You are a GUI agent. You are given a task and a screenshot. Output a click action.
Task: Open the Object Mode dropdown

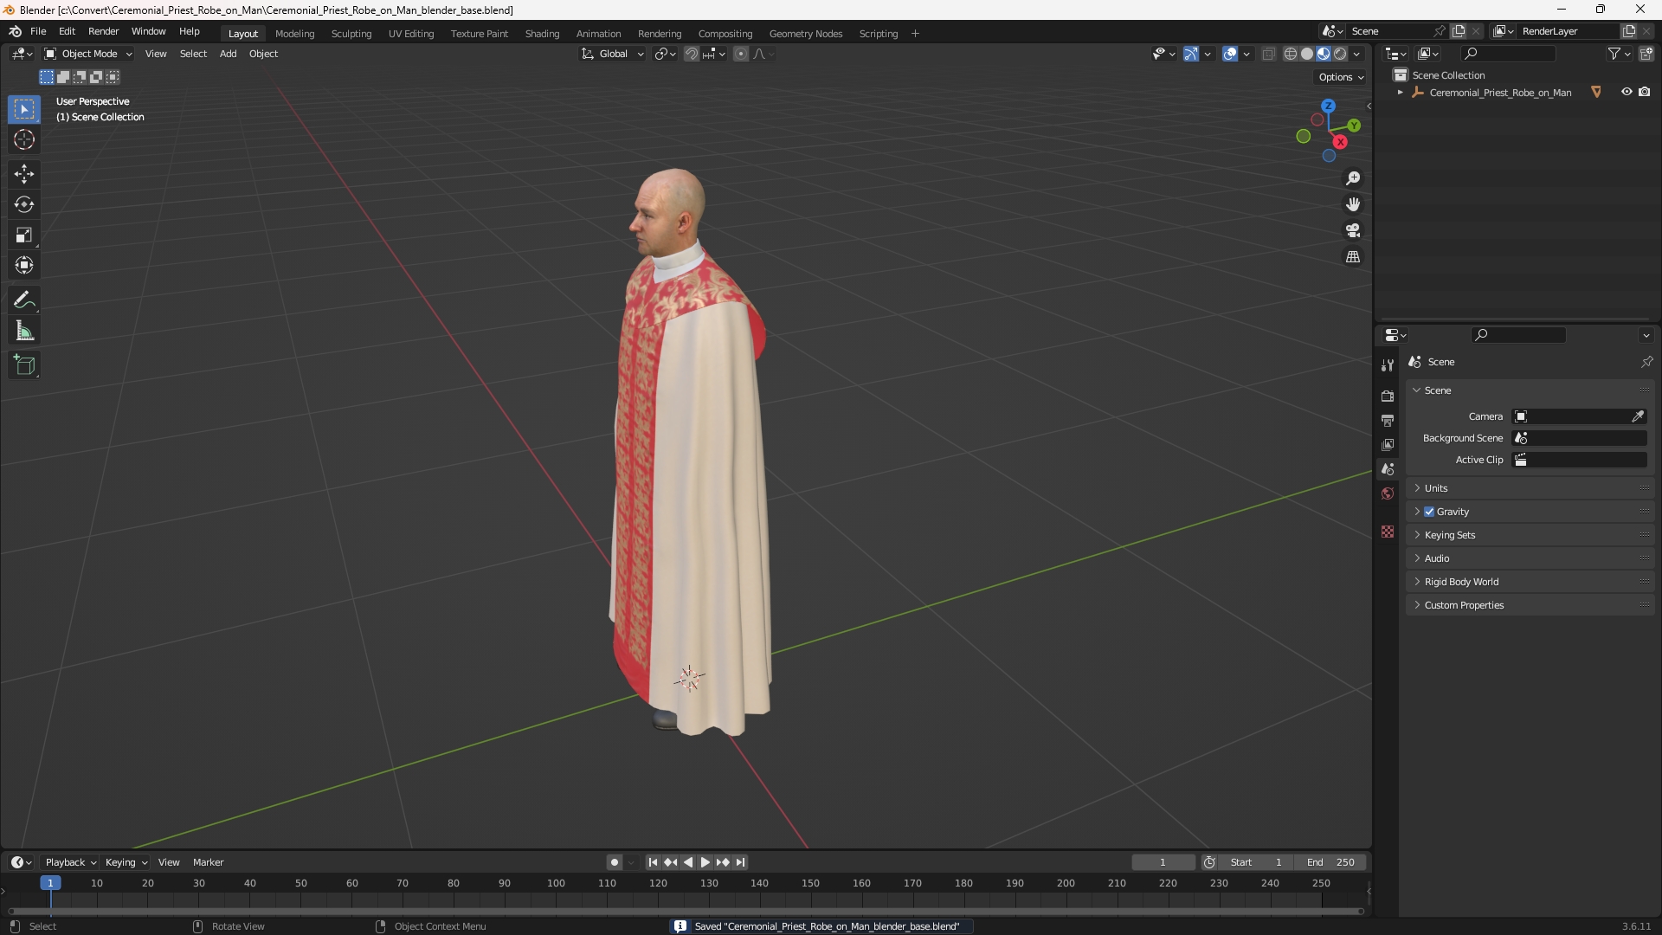tap(88, 54)
